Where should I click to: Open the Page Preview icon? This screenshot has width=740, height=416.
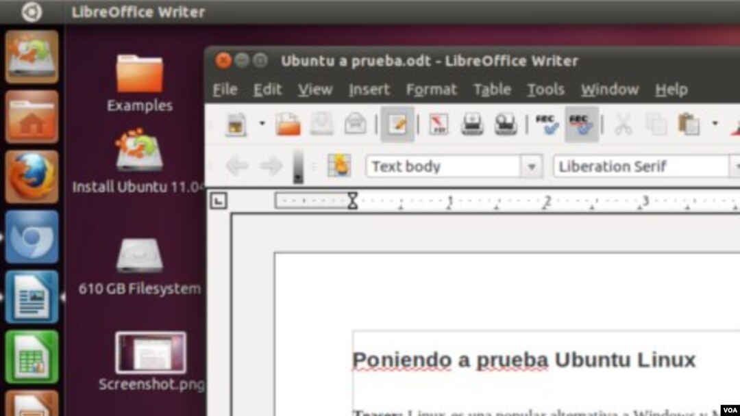click(x=506, y=125)
